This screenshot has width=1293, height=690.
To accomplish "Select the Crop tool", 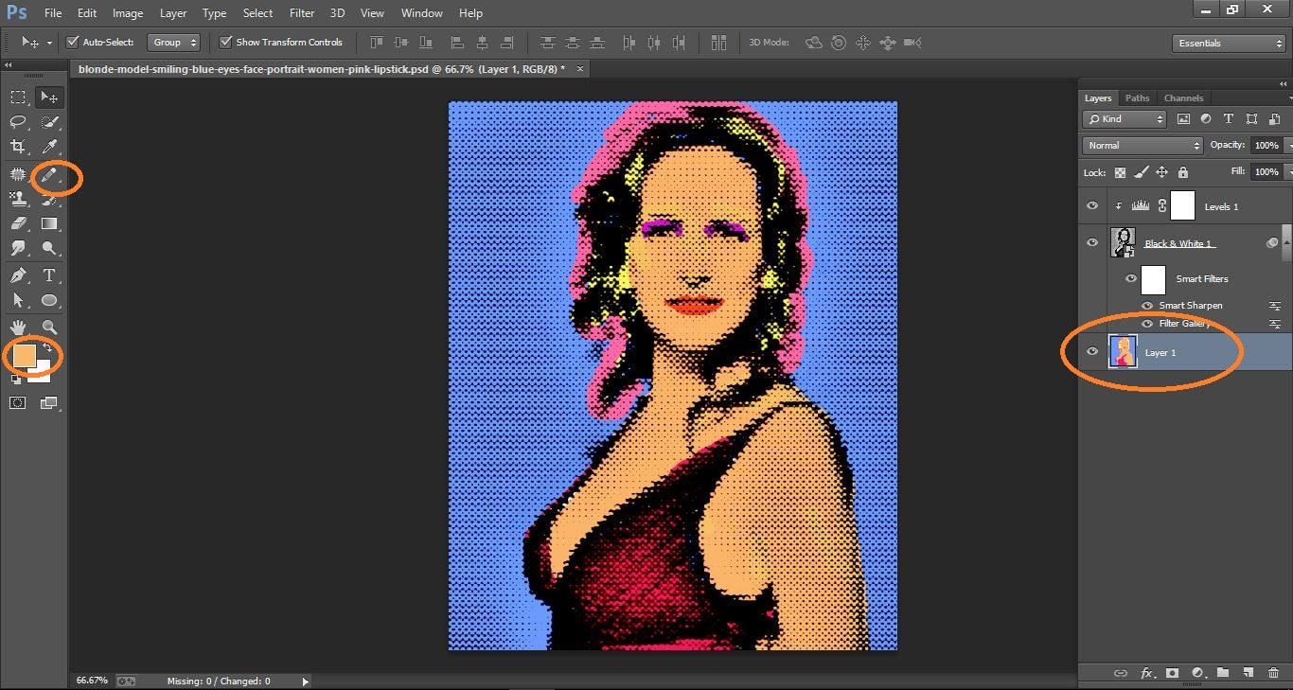I will point(17,147).
